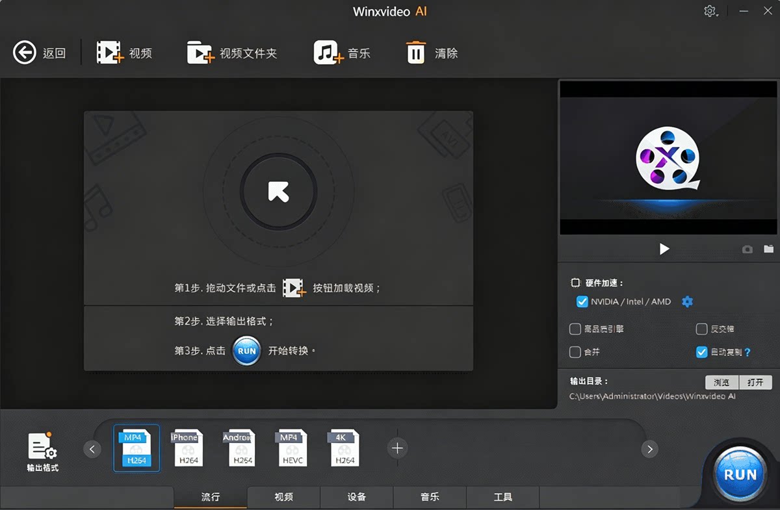Select the 4K H264 format preset
The image size is (780, 510).
tap(343, 448)
